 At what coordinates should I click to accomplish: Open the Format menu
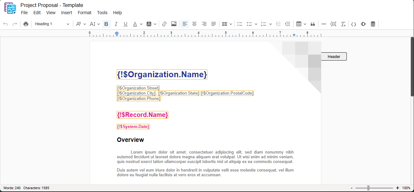click(x=85, y=13)
